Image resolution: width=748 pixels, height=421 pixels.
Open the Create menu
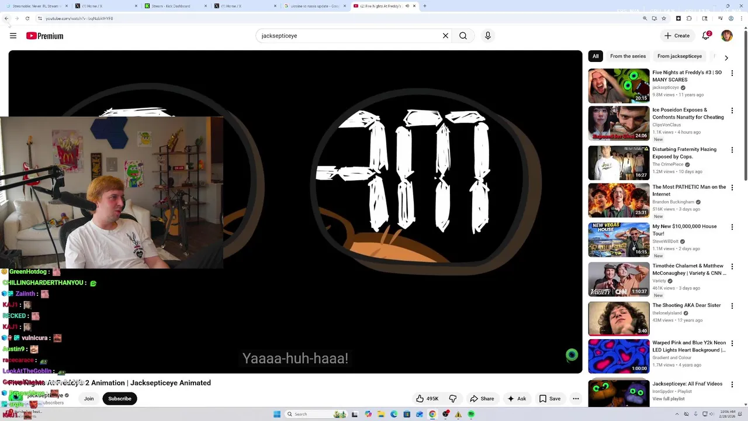coord(677,36)
